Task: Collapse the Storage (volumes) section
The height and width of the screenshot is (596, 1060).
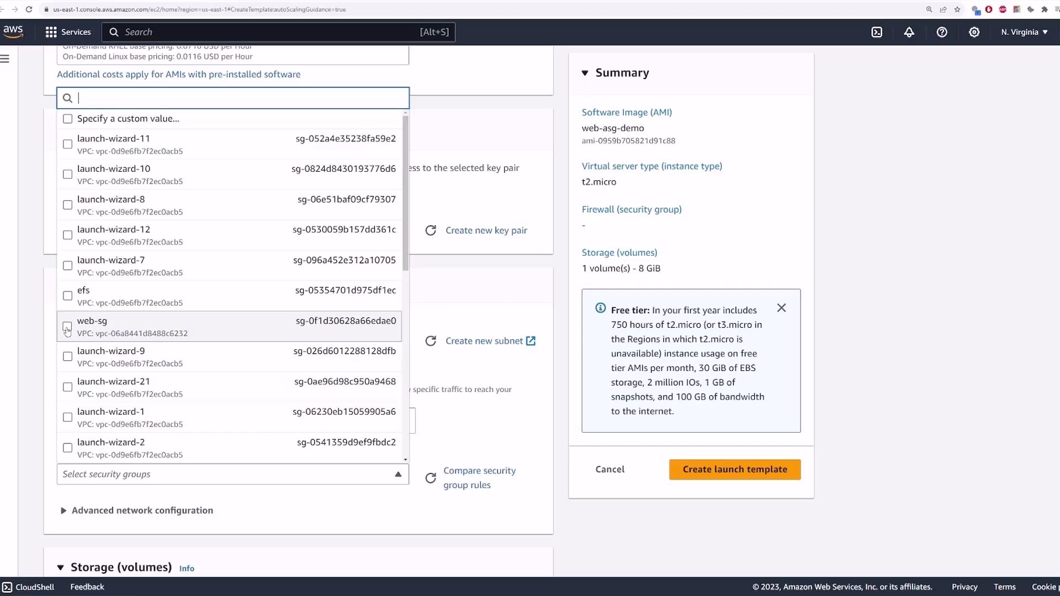Action: point(61,567)
